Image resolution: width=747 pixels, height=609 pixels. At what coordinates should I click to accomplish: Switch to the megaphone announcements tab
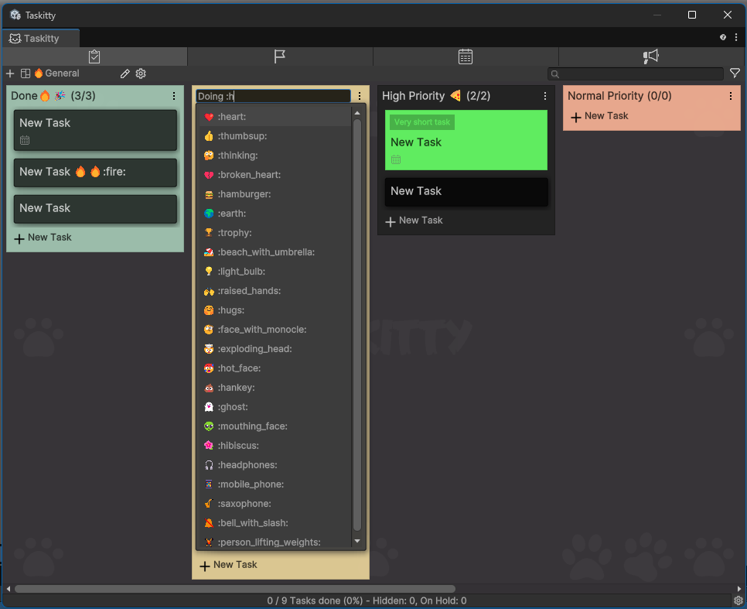650,56
